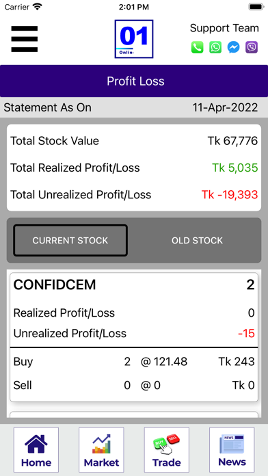Select the CURRENT STOCK tab
This screenshot has height=476, width=268.
[x=70, y=241]
